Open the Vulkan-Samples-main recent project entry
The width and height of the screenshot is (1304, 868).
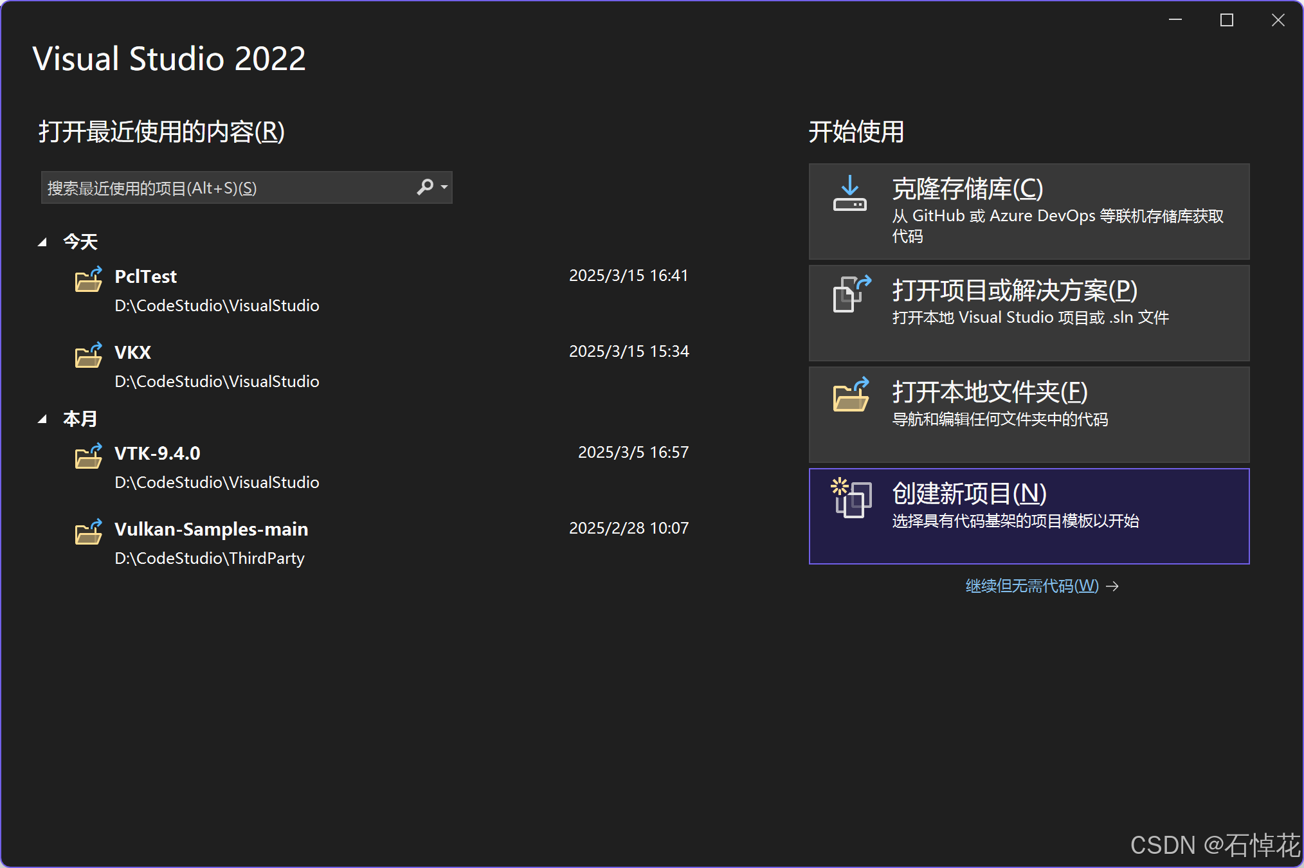coord(211,529)
